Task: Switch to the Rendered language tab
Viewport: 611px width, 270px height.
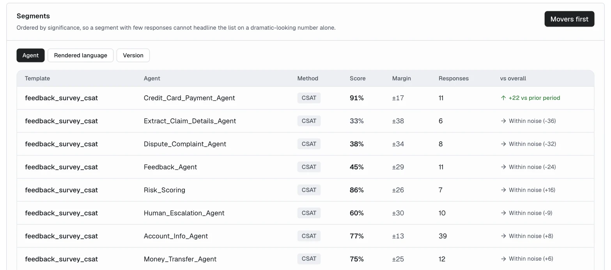Action: coord(81,55)
